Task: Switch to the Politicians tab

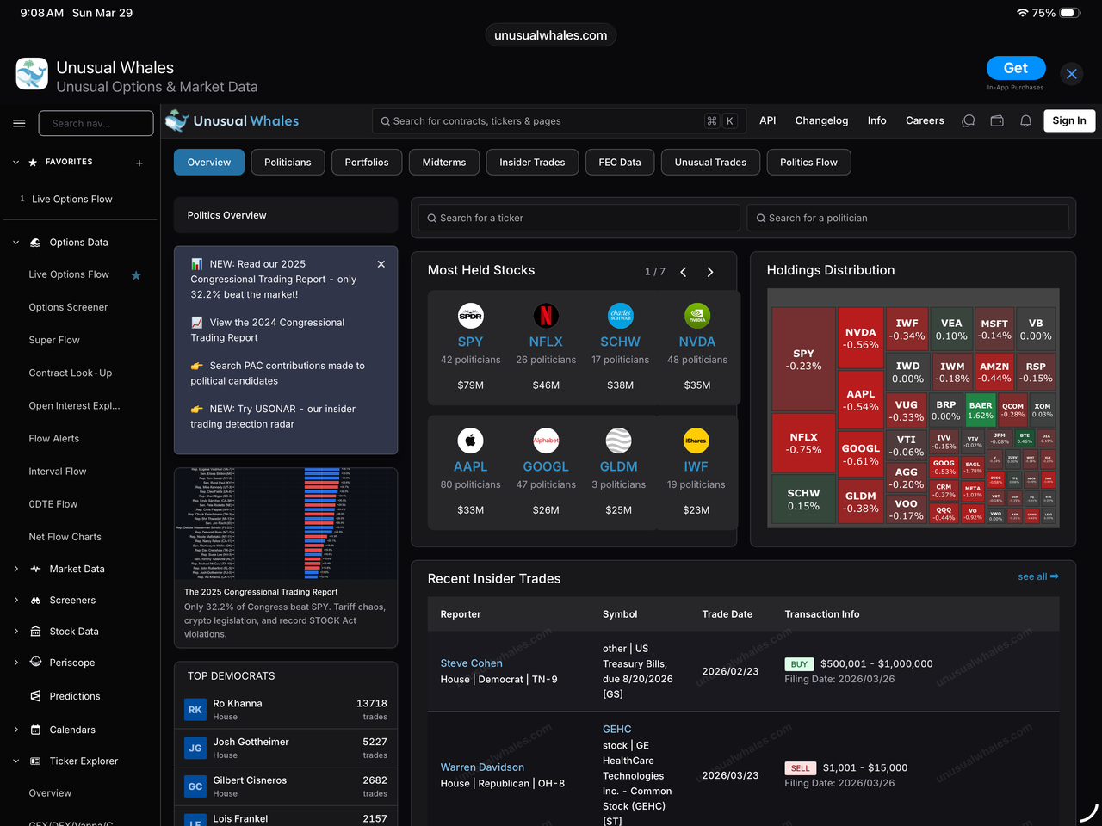Action: (x=288, y=163)
